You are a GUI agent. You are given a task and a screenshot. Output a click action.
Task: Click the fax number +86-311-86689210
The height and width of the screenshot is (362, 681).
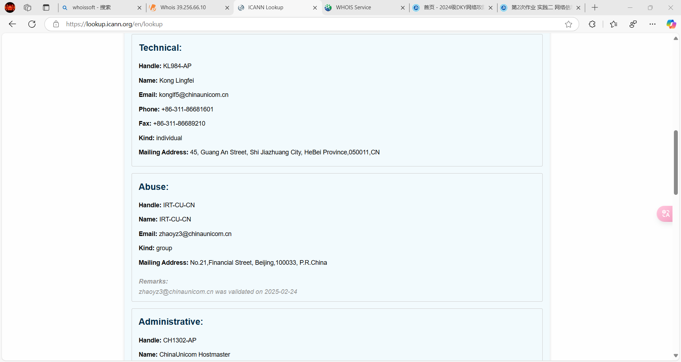point(179,124)
